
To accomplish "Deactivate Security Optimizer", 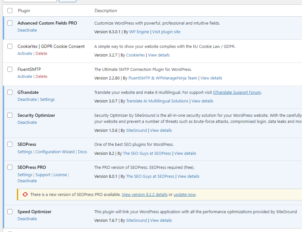I will point(27,123).
